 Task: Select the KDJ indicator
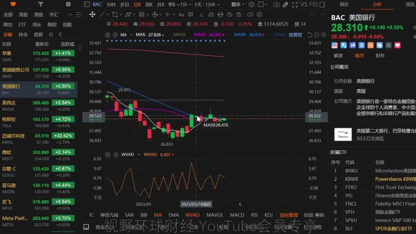click(268, 215)
